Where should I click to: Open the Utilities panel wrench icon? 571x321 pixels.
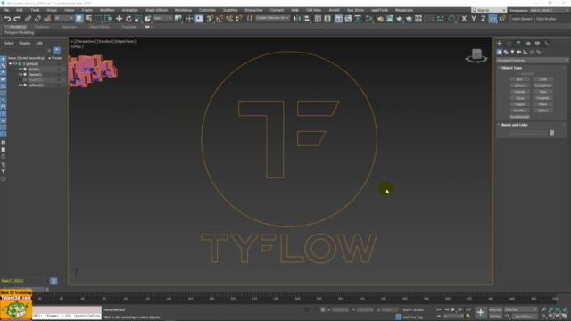coord(547,44)
